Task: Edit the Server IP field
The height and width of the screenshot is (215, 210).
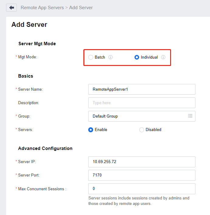Action: [142, 162]
